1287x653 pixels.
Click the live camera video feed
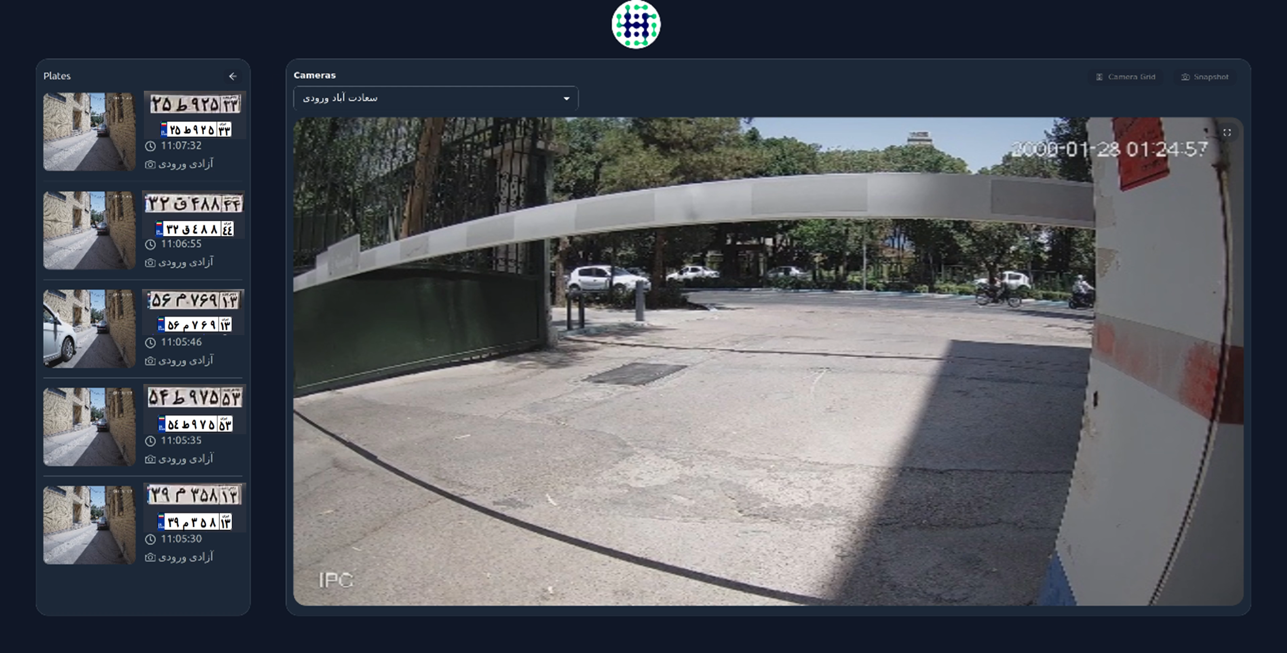point(767,362)
